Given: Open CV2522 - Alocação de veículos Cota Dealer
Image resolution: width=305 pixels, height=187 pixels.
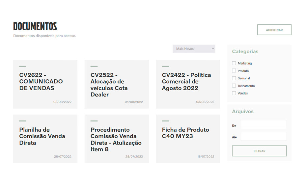Looking at the screenshot, I should 109,85.
